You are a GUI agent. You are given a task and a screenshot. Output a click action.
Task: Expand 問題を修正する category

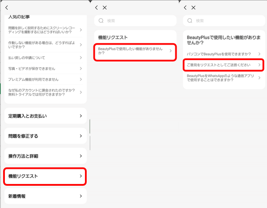click(x=45, y=136)
